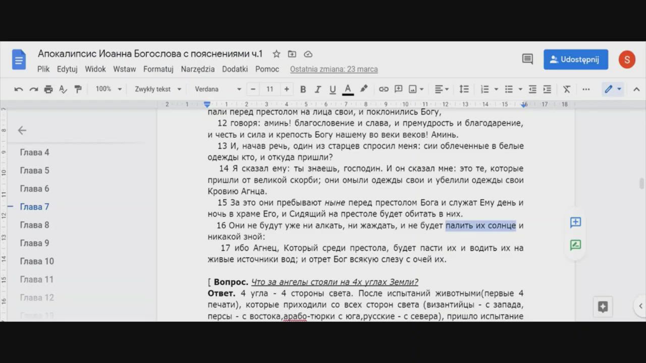This screenshot has width=646, height=363.
Task: Click the undo arrow icon
Action: coord(19,89)
